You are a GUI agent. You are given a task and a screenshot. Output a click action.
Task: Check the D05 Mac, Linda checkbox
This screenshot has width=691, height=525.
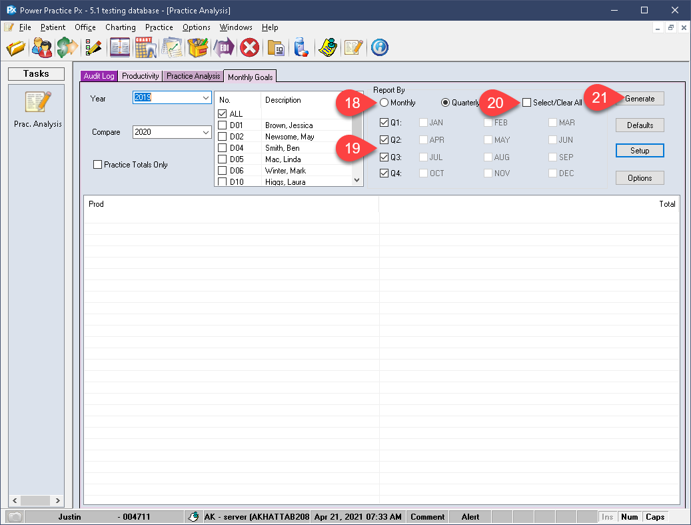[x=223, y=159]
